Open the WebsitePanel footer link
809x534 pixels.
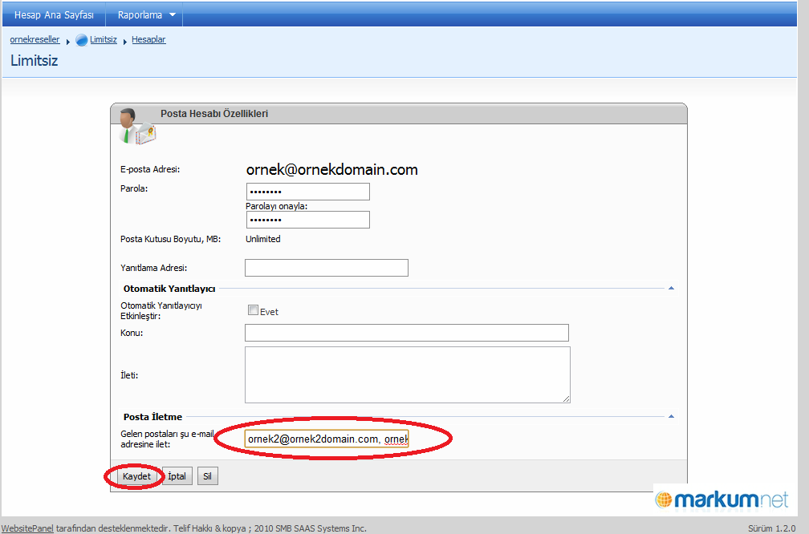(x=27, y=528)
